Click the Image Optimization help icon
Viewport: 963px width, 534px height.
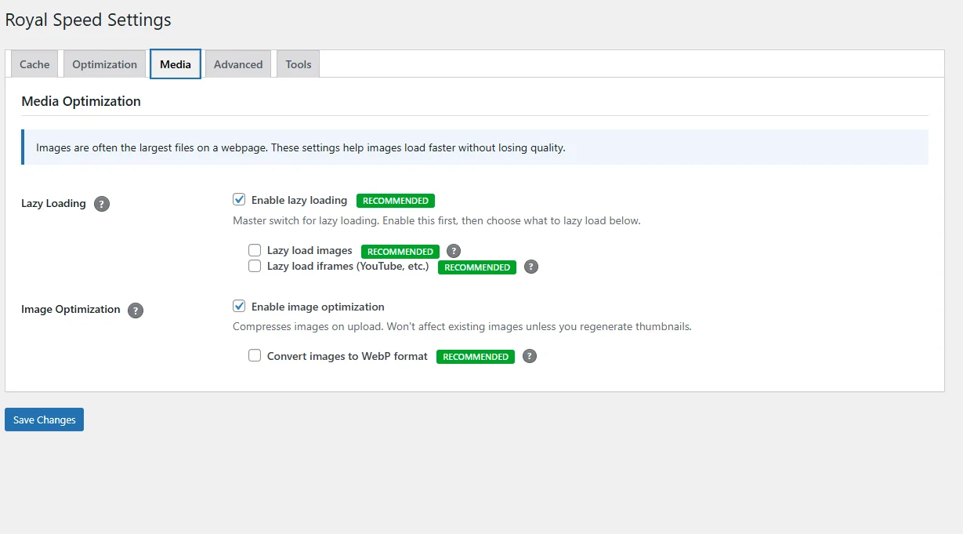tap(135, 311)
